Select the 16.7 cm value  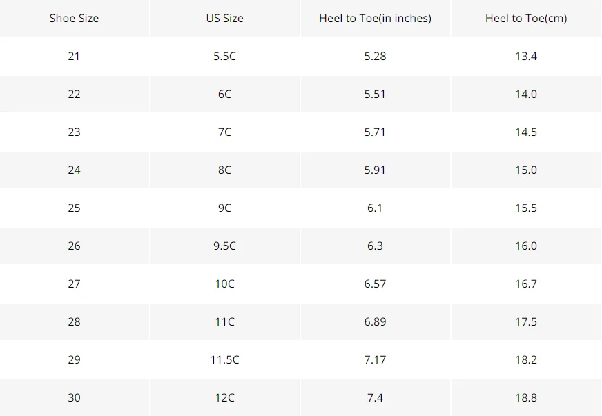[526, 284]
